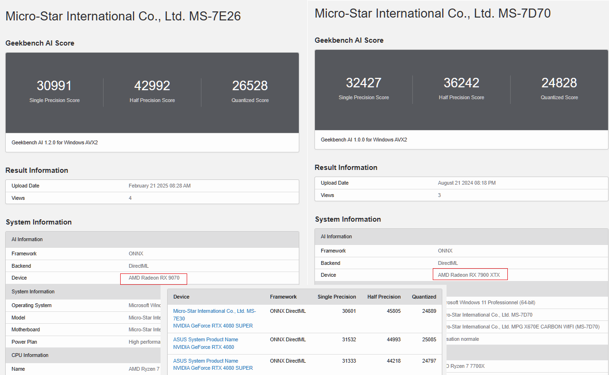Open the MS-7E26 result title link
The width and height of the screenshot is (609, 375).
(x=123, y=16)
